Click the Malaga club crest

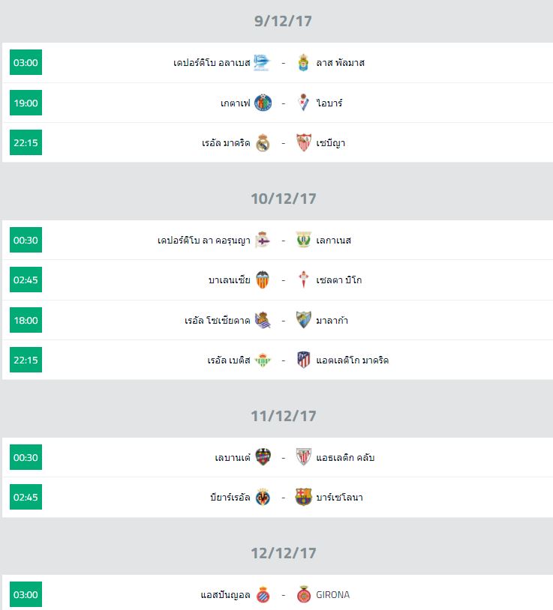(x=303, y=321)
